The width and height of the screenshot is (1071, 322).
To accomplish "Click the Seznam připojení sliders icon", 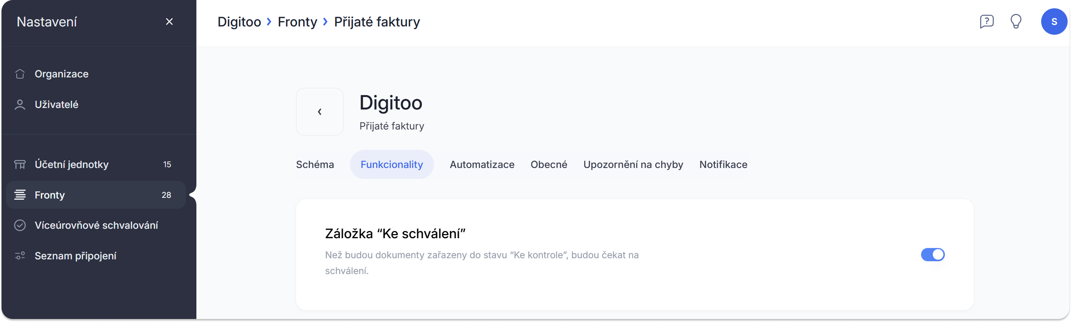I will click(x=20, y=256).
